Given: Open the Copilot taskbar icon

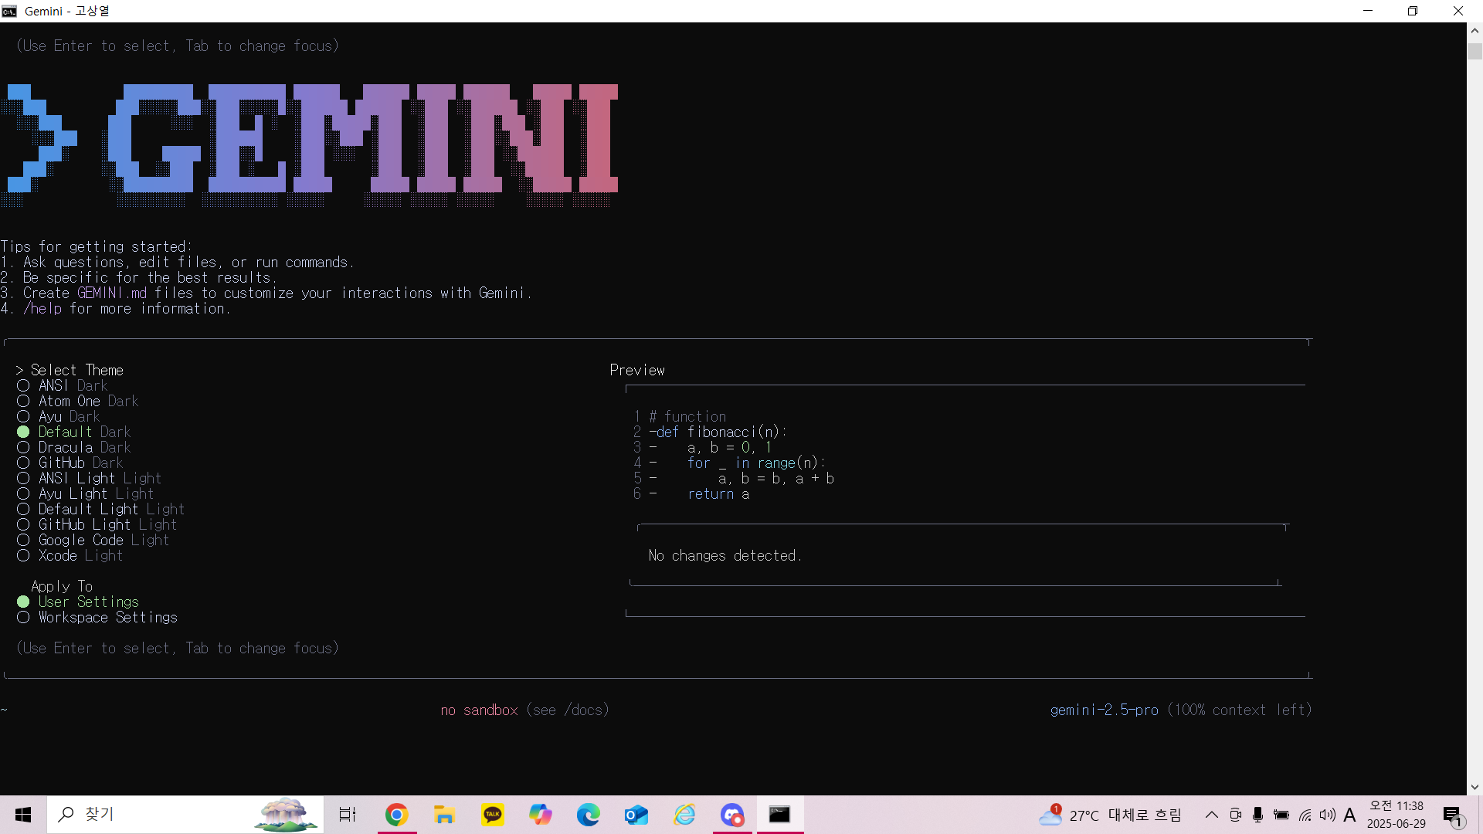Looking at the screenshot, I should click(541, 815).
